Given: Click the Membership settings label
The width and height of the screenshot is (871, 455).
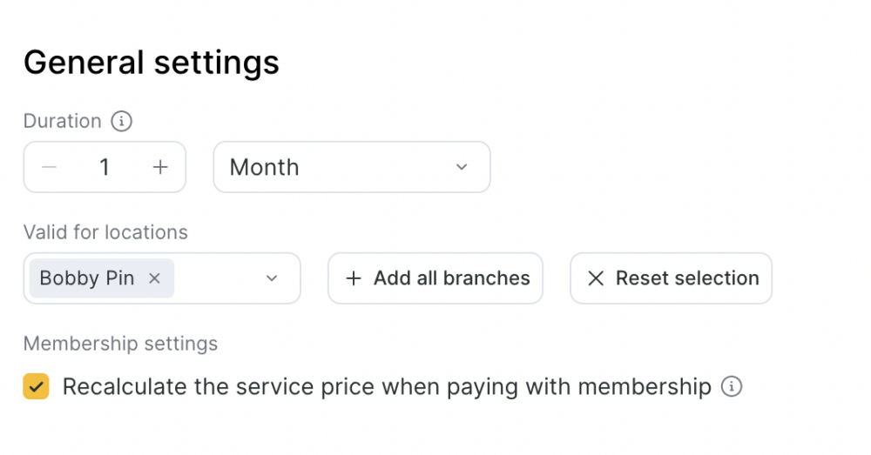Looking at the screenshot, I should [x=120, y=344].
